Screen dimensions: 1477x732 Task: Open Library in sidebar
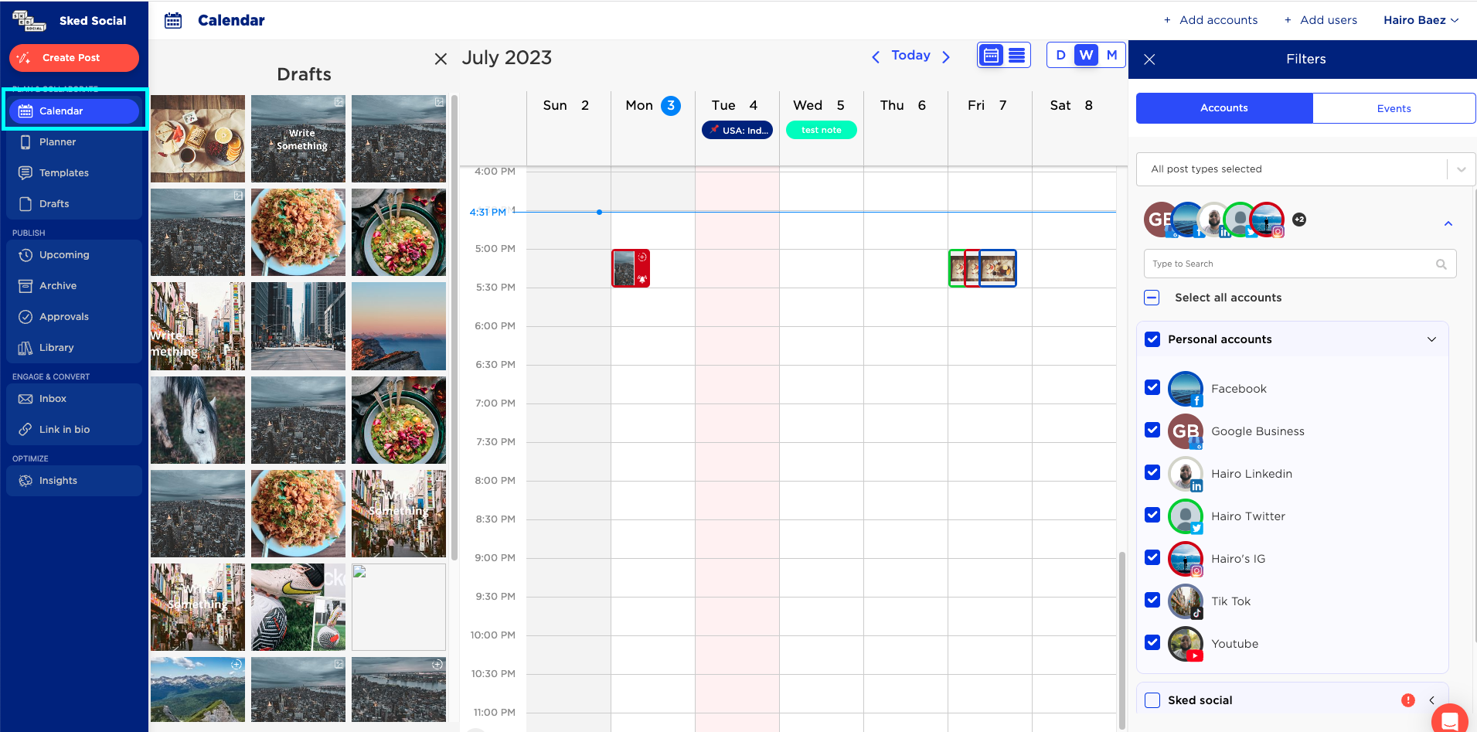point(74,348)
